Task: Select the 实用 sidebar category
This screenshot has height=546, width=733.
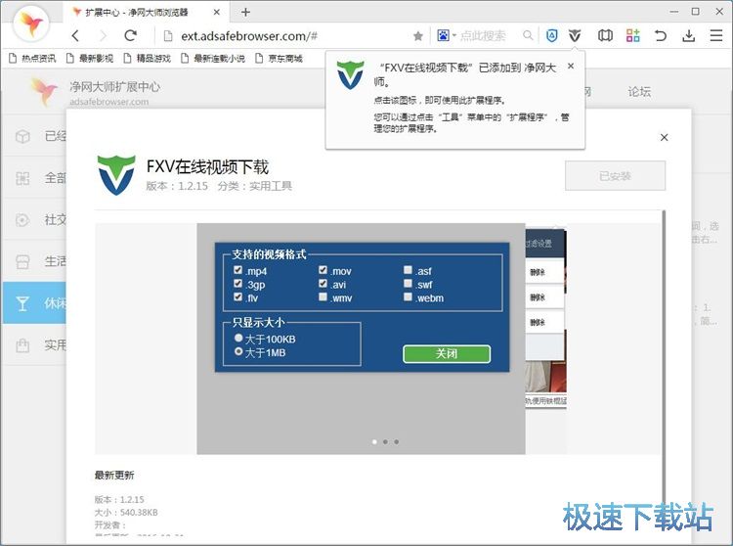Action: tap(35, 345)
